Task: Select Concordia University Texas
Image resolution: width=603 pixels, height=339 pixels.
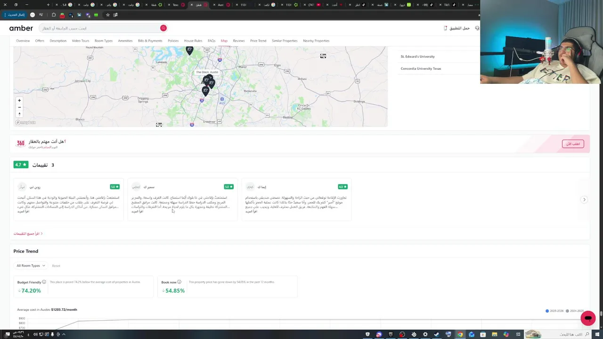Action: [x=421, y=69]
